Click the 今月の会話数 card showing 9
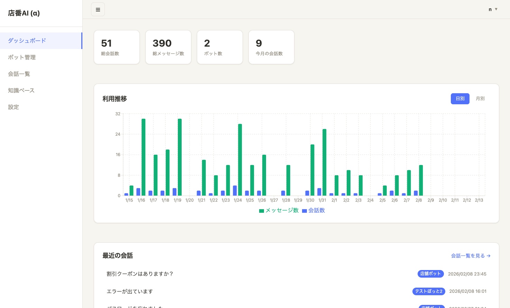This screenshot has height=308, width=510. tap(271, 47)
